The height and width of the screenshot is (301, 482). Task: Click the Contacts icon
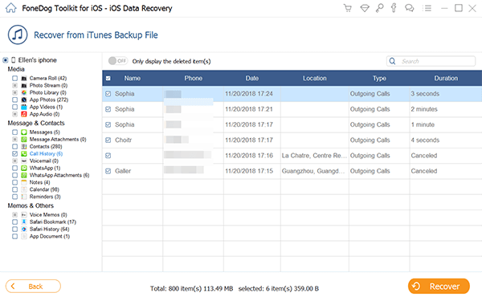[x=24, y=147]
